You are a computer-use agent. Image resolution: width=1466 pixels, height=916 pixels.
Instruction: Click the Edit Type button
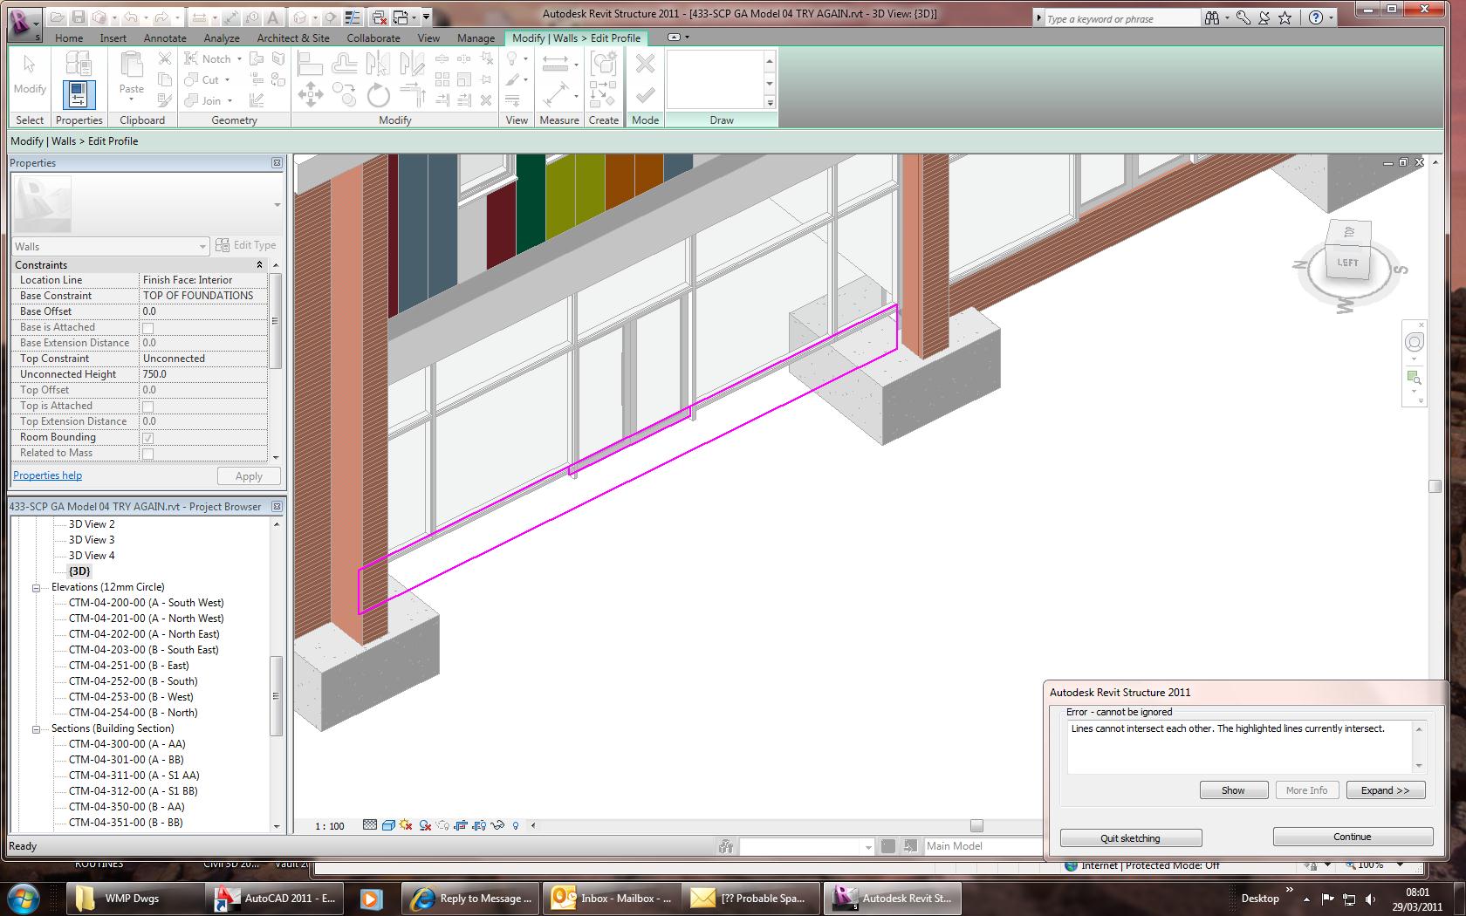[x=246, y=245]
